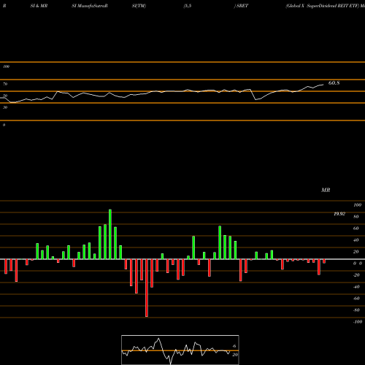Open the mini oscillator chart thumbnail at bottom
This screenshot has height=365, width=365.
180,350
